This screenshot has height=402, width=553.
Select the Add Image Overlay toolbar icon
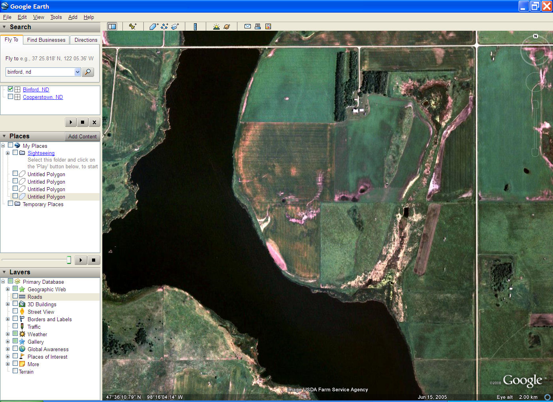[175, 26]
